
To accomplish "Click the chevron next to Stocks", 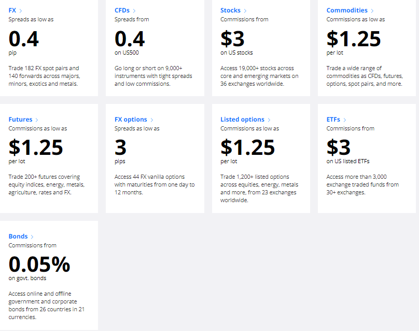I will click(245, 11).
